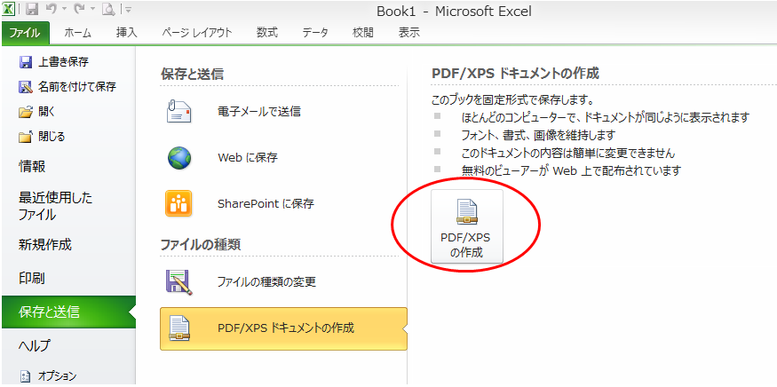Image resolution: width=777 pixels, height=387 pixels.
Task: Click the 電子メールで送信 envelope icon
Action: tap(178, 112)
